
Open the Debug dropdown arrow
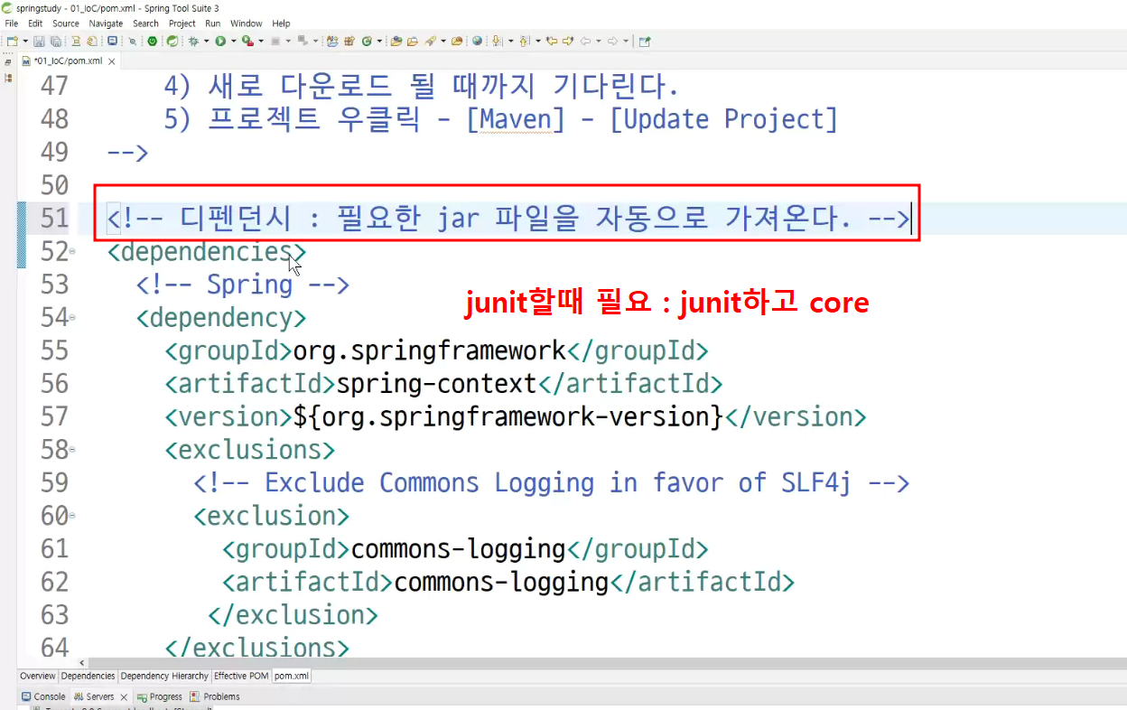pos(206,41)
